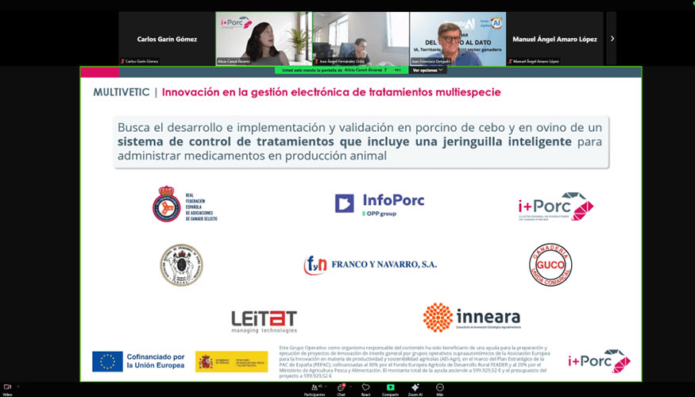
Task: Select Manuel Ángel Amaro López participant tile
Action: (x=555, y=39)
